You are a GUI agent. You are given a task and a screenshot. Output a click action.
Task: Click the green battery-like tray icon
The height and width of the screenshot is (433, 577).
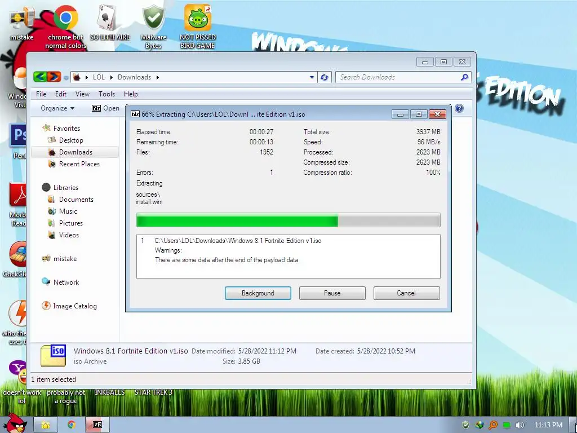507,425
